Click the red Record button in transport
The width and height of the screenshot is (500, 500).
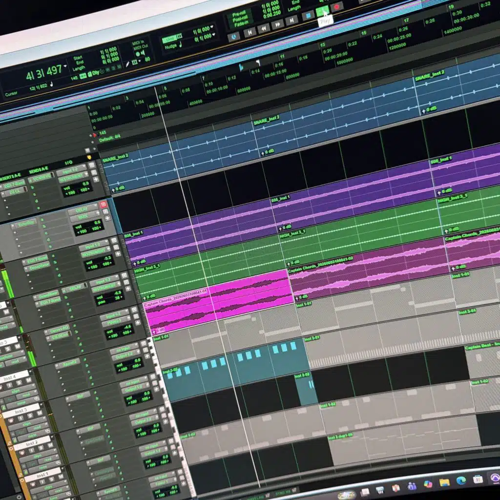tap(336, 7)
